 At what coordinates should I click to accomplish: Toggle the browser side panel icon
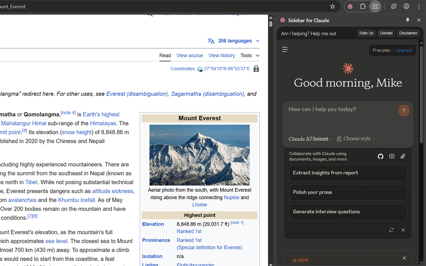coord(375,6)
